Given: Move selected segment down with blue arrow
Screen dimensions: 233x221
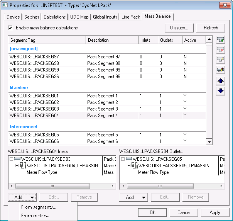Looking at the screenshot, I should pos(221,91).
